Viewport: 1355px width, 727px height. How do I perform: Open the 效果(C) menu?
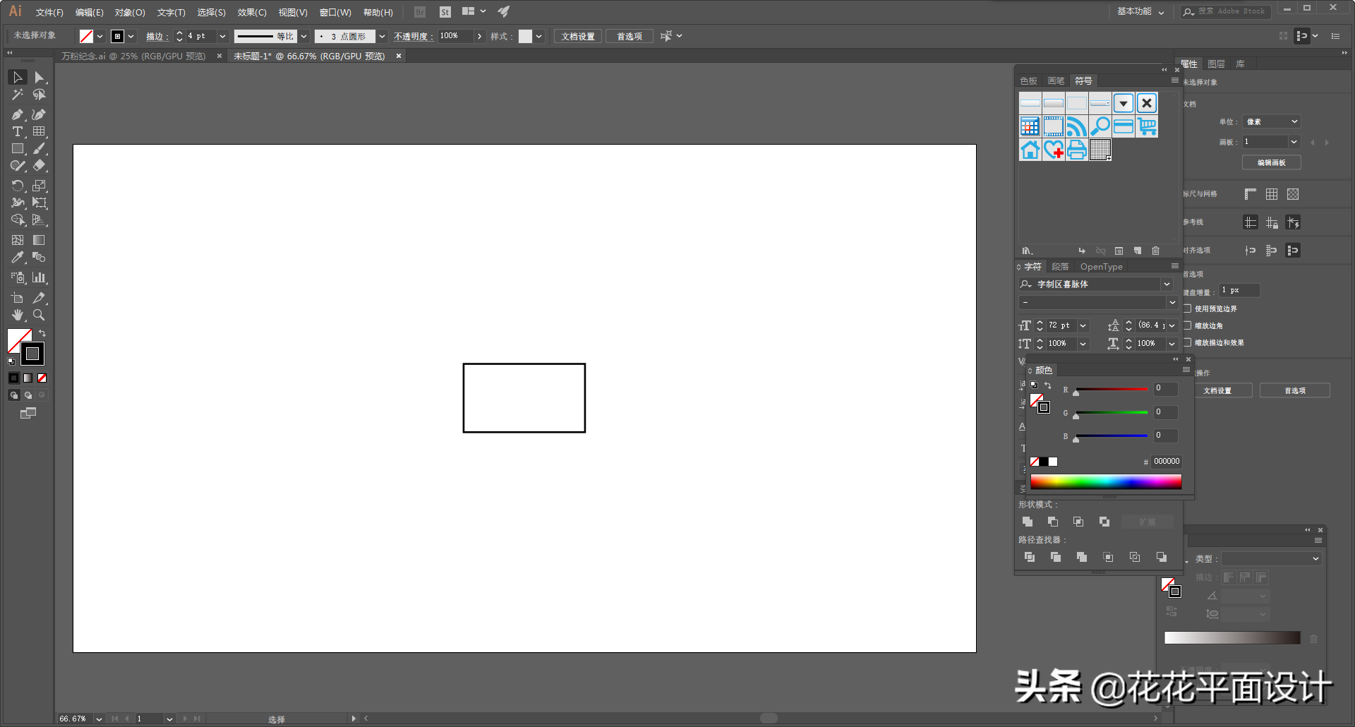pyautogui.click(x=252, y=12)
